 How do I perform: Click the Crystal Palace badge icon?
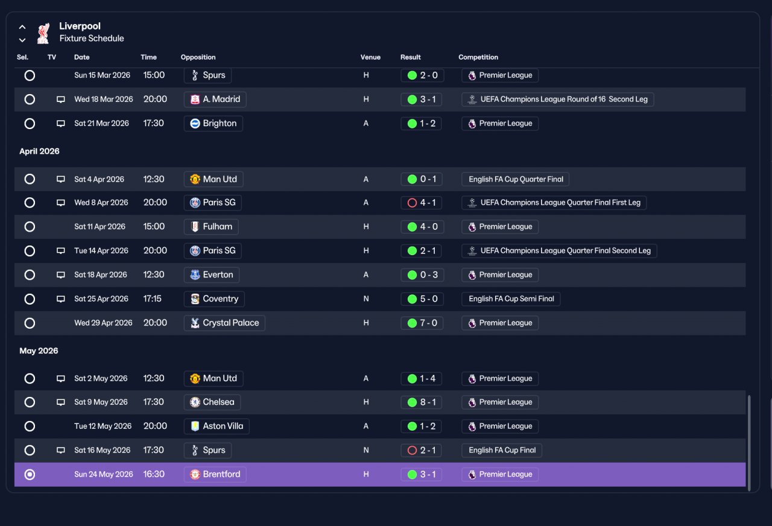pyautogui.click(x=195, y=323)
